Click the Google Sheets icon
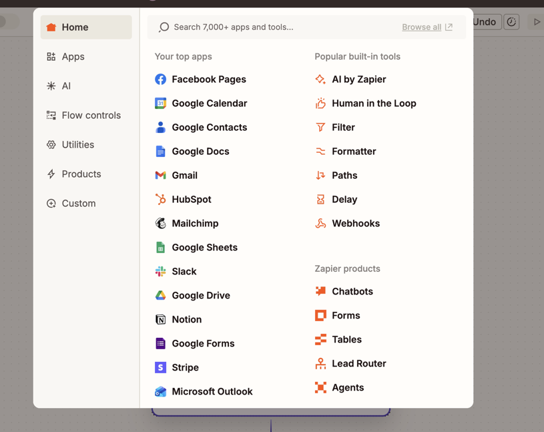This screenshot has width=544, height=432. click(x=160, y=248)
